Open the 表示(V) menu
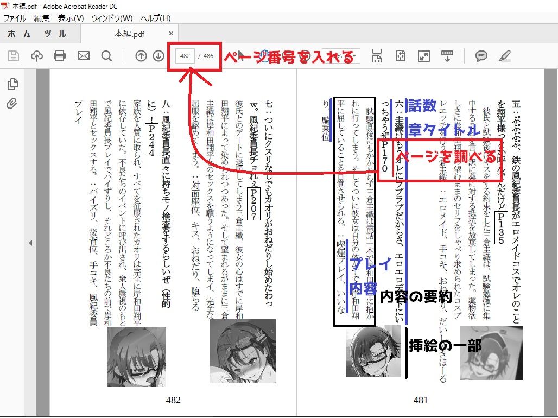Viewport: 558px width, 418px height. tap(71, 18)
